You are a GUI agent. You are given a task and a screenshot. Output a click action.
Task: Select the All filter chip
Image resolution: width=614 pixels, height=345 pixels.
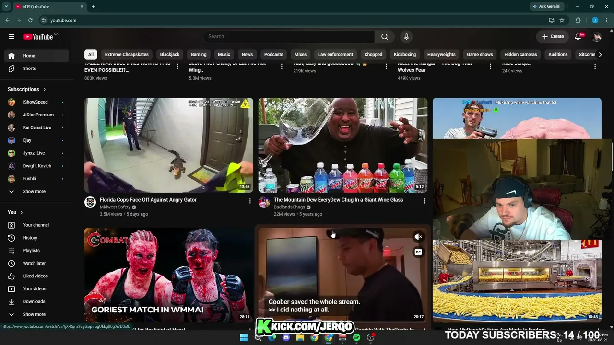91,54
